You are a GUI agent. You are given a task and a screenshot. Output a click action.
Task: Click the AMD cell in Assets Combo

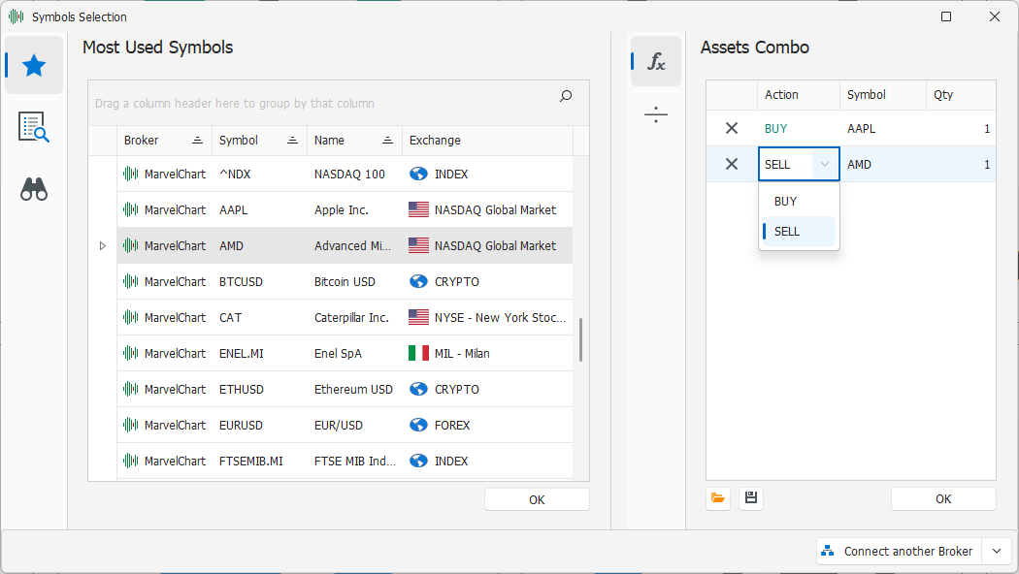point(882,164)
